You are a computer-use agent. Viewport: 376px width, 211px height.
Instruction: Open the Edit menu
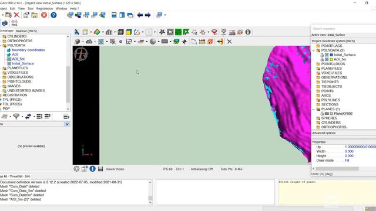click(x=12, y=9)
